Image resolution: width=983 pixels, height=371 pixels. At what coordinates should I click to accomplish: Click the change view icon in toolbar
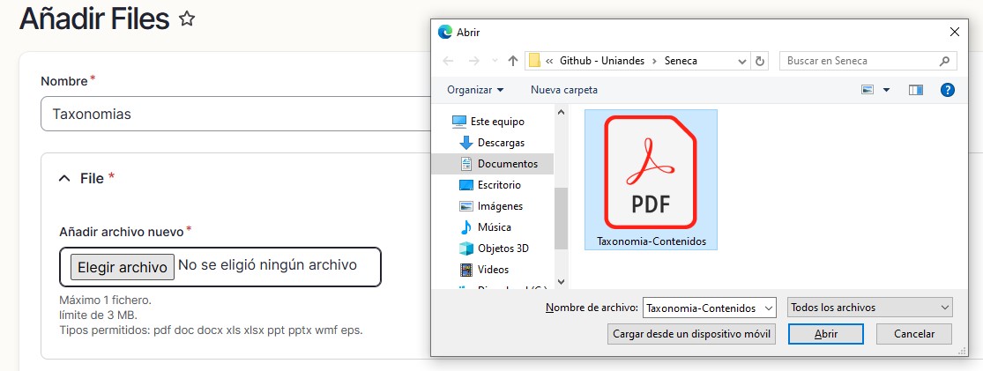pyautogui.click(x=868, y=90)
